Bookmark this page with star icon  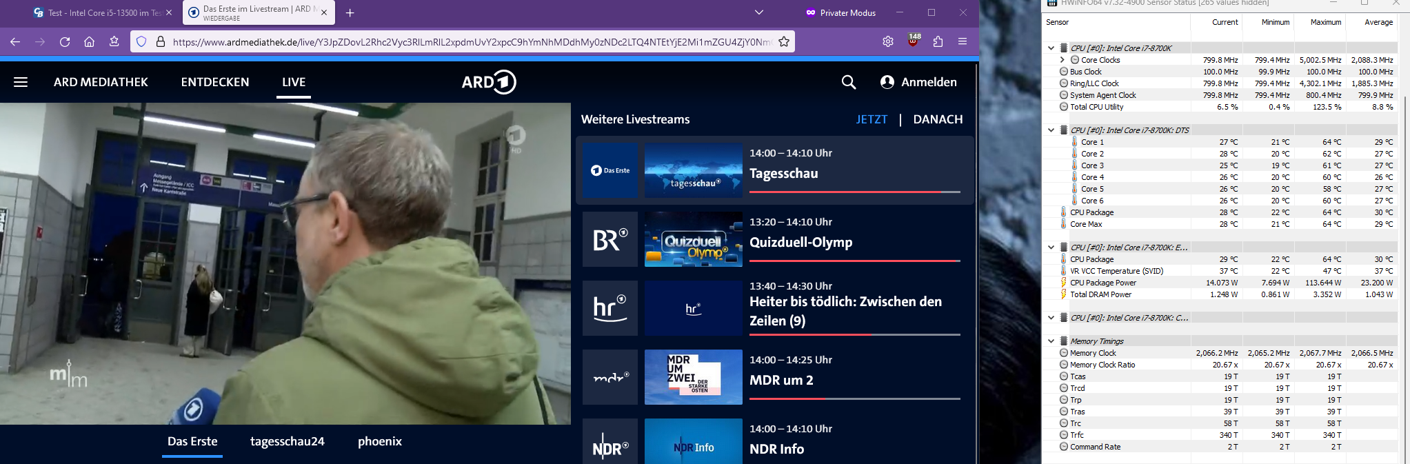tap(784, 41)
